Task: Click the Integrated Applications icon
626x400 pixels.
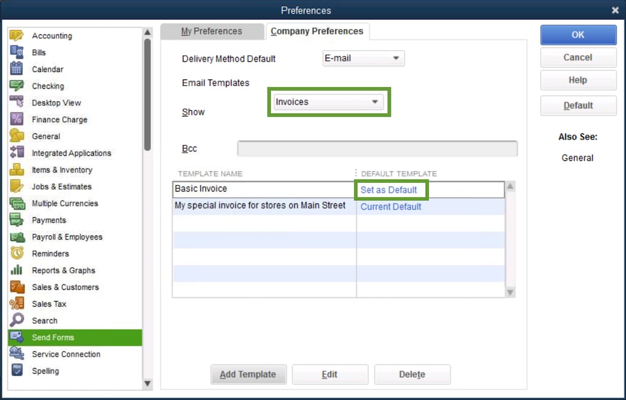Action: tap(17, 153)
